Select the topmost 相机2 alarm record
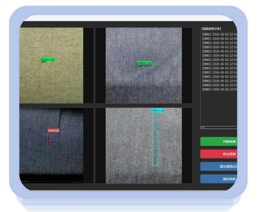Viewport: 259px width, 212px height. (x=220, y=34)
